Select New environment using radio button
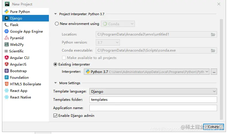 coord(57,24)
